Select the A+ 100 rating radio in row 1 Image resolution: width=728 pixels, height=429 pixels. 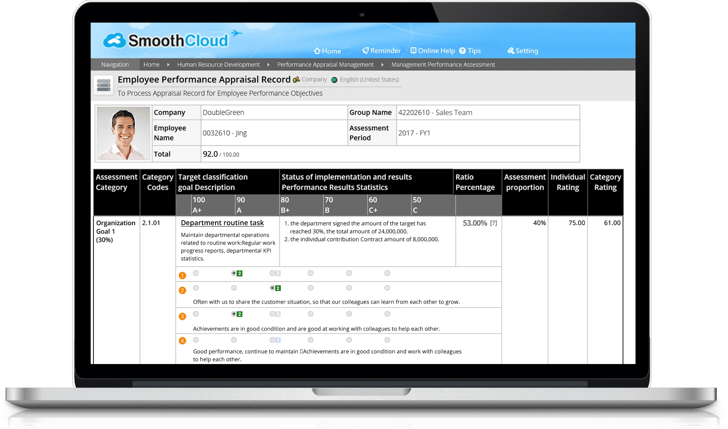(x=196, y=273)
